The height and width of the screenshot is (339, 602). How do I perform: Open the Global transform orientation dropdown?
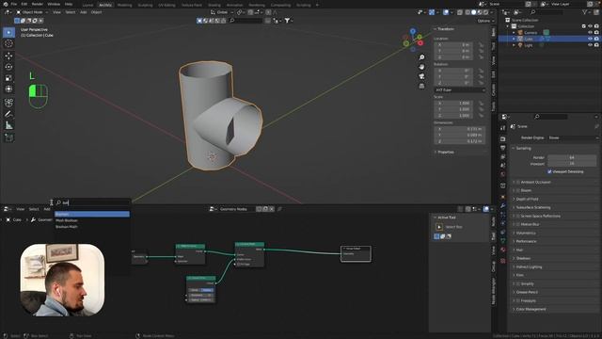[x=222, y=12]
